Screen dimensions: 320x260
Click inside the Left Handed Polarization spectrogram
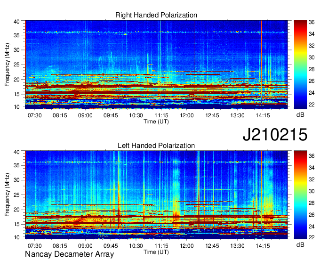pos(156,195)
